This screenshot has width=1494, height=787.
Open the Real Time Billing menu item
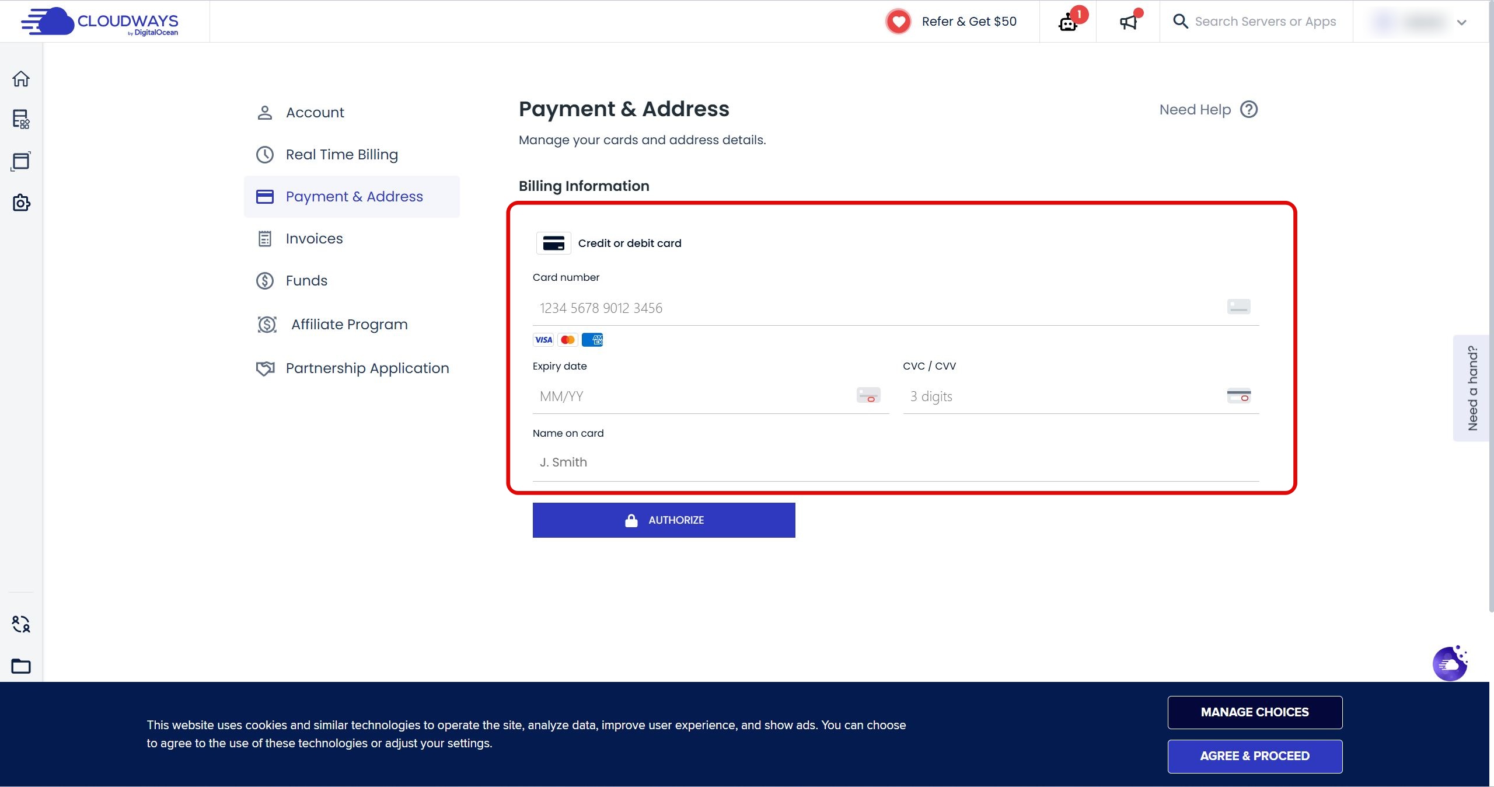click(341, 155)
